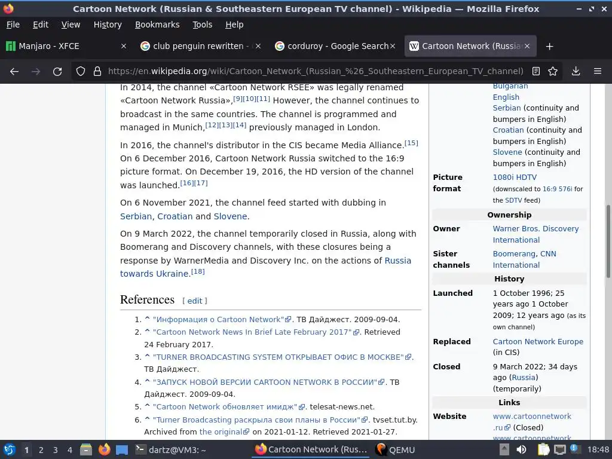Open the File menu

(x=13, y=25)
